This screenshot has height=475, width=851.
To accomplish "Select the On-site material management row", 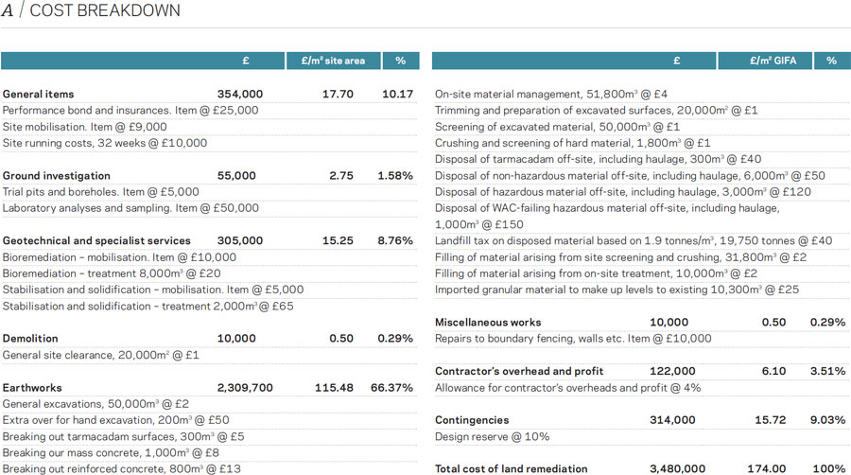I will (551, 95).
